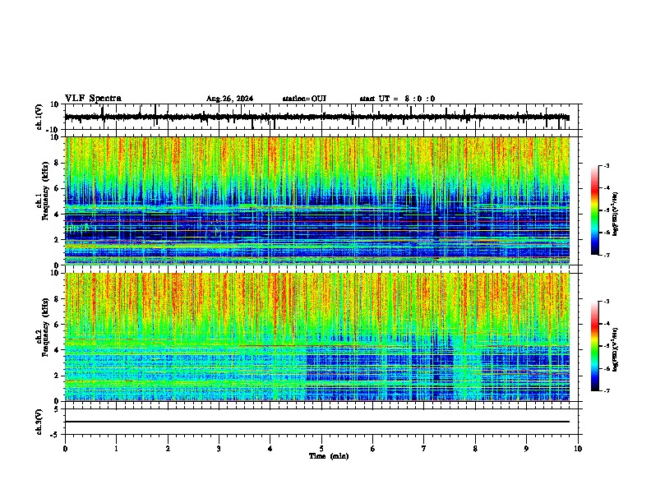The image size is (651, 503).
Task: Click the ch.2 colorbar 'log(PSD)' label
Action: (x=615, y=349)
